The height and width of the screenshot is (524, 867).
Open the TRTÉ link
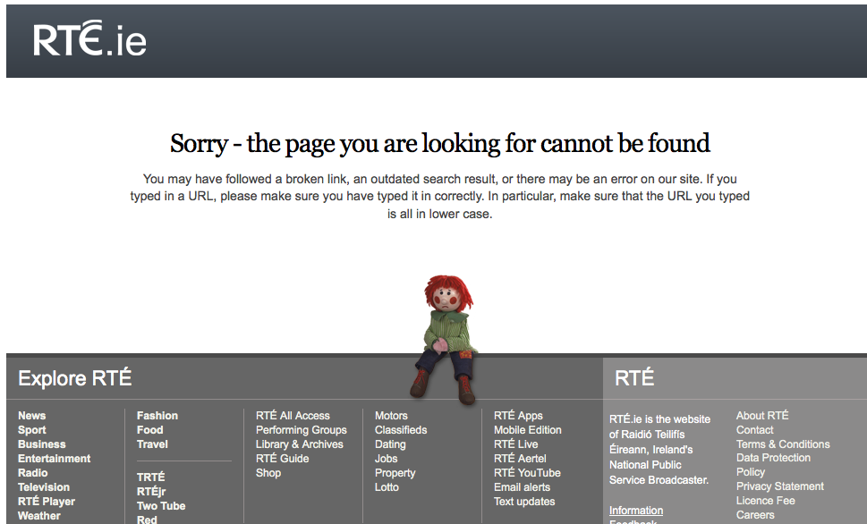click(x=151, y=478)
